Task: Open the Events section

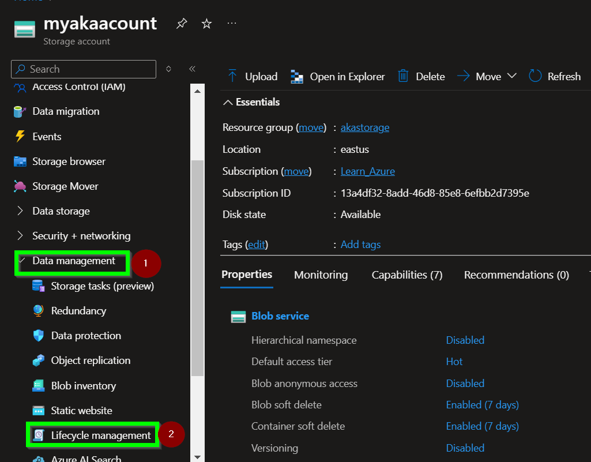Action: pos(47,136)
